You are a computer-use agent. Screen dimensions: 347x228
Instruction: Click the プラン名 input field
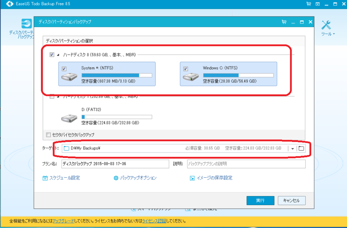tap(115, 164)
